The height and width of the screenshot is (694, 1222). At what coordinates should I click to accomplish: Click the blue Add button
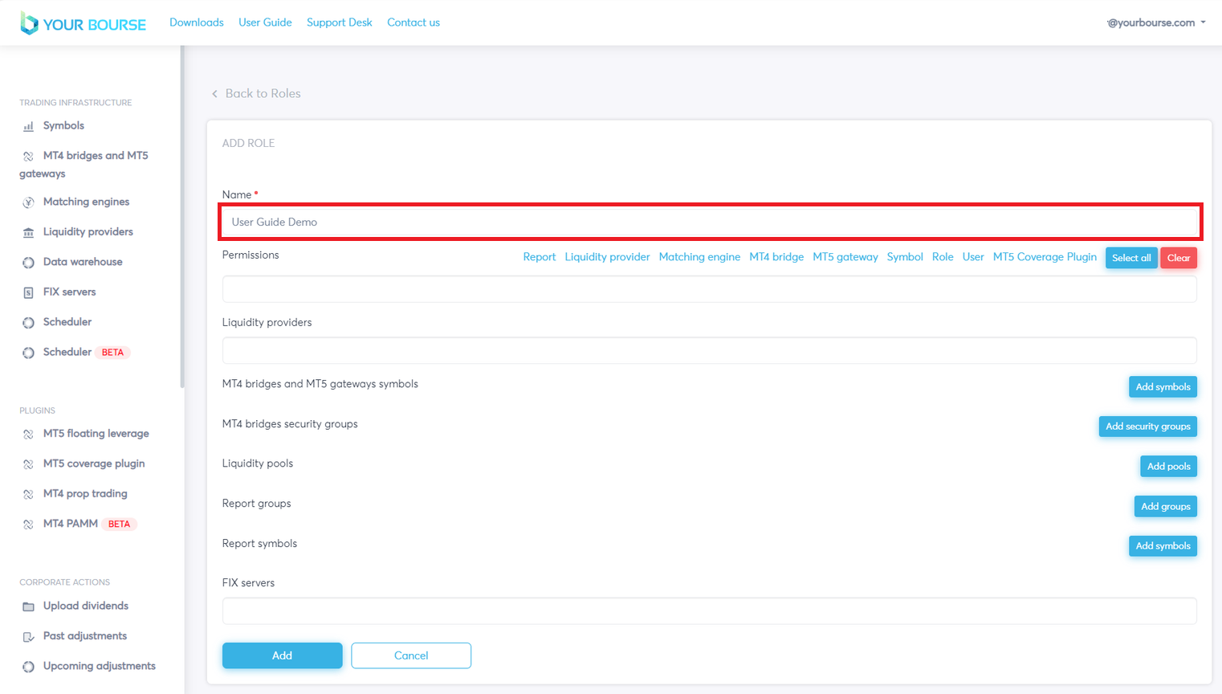pos(283,655)
